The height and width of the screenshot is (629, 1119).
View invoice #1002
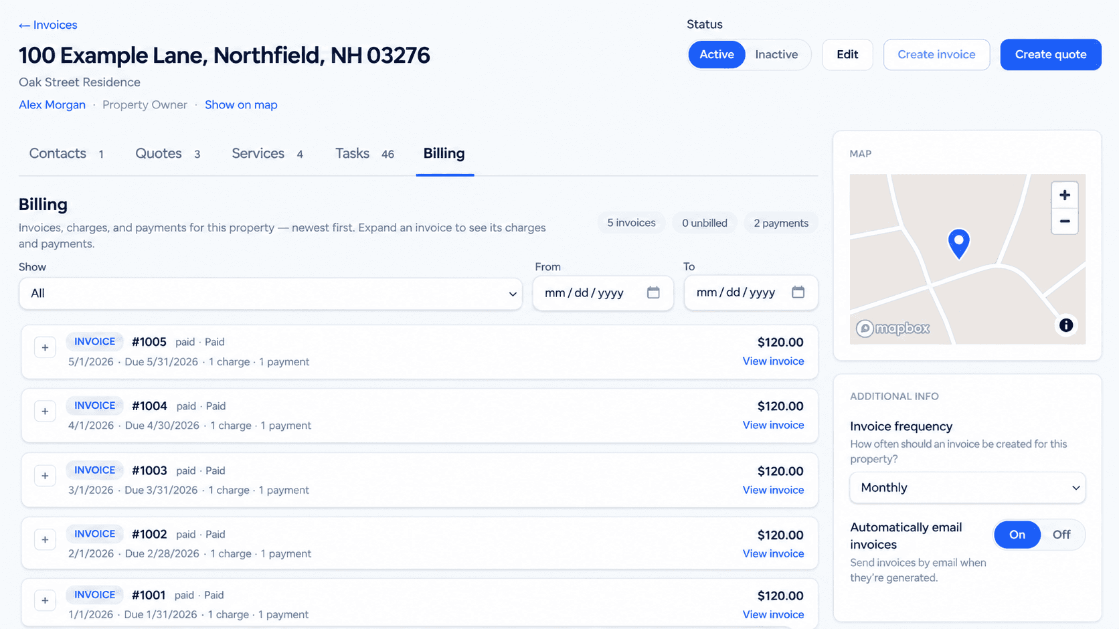[773, 554]
